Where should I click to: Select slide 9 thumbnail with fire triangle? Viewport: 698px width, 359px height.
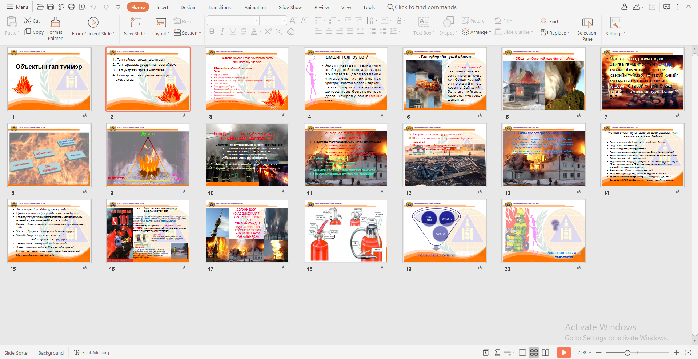(x=148, y=155)
